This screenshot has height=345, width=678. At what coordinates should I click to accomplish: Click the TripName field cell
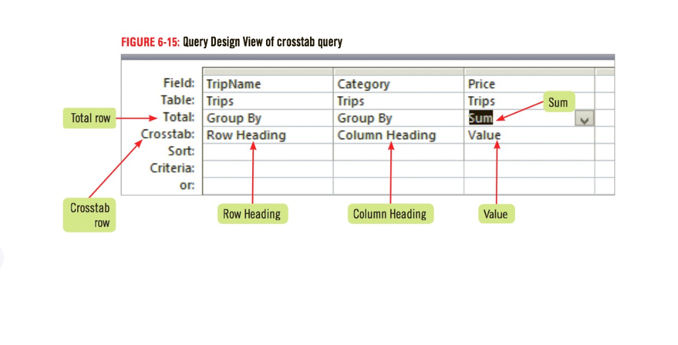click(268, 84)
